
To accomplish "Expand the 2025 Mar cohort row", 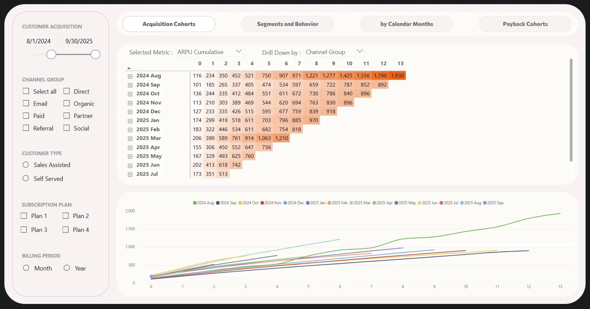I will [130, 139].
